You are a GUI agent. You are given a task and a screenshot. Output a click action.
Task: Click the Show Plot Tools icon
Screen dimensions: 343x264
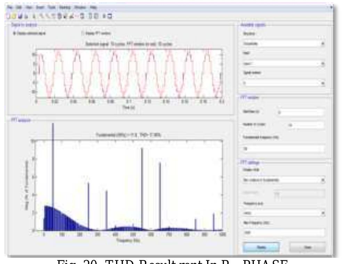coord(109,16)
